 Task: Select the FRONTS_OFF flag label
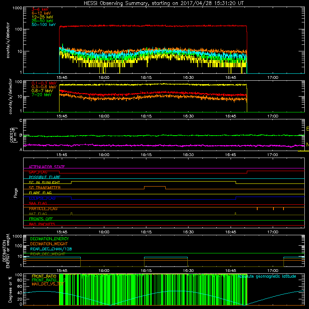click(x=41, y=219)
